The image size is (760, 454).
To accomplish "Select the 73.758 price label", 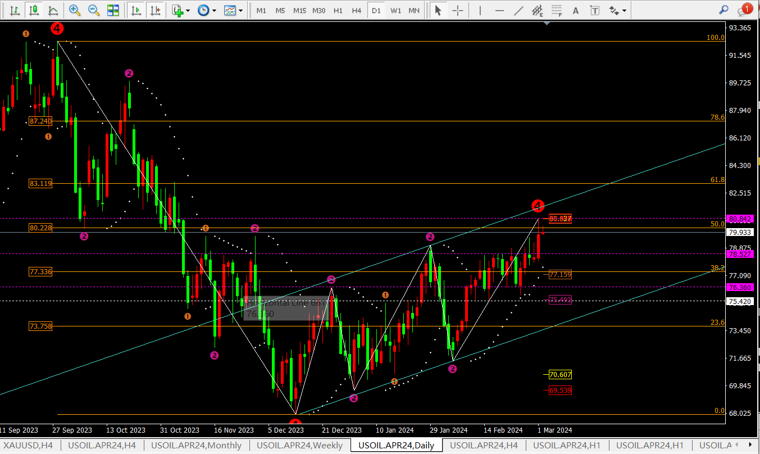I will 40,326.
